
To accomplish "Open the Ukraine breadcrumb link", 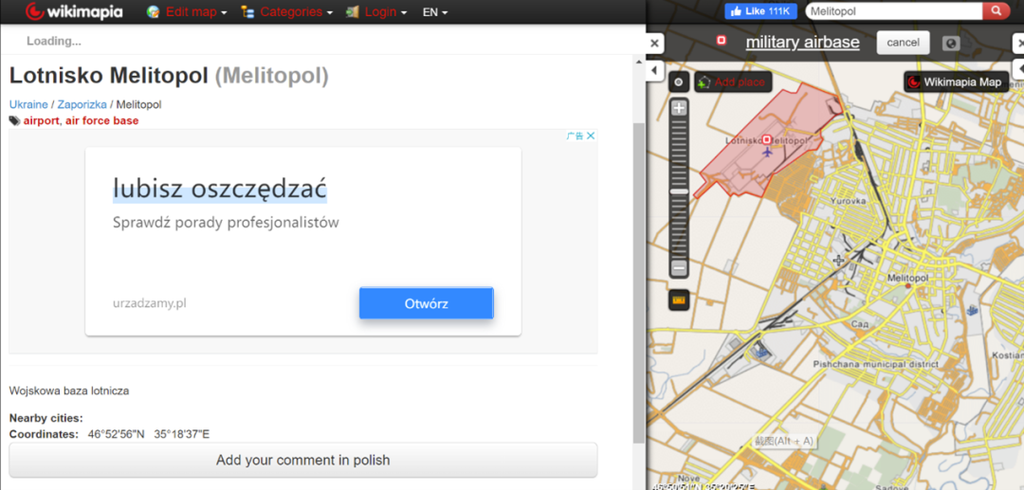I will (x=28, y=104).
